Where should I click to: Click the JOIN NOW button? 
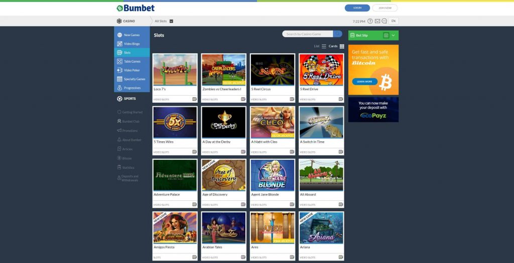(385, 8)
